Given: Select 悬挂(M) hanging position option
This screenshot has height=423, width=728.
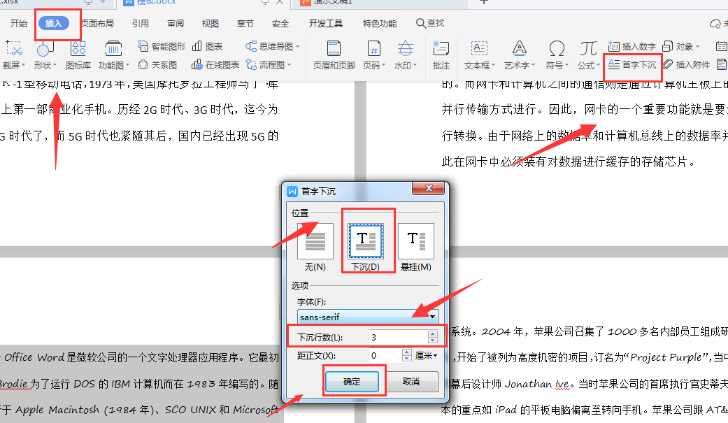Looking at the screenshot, I should [416, 248].
